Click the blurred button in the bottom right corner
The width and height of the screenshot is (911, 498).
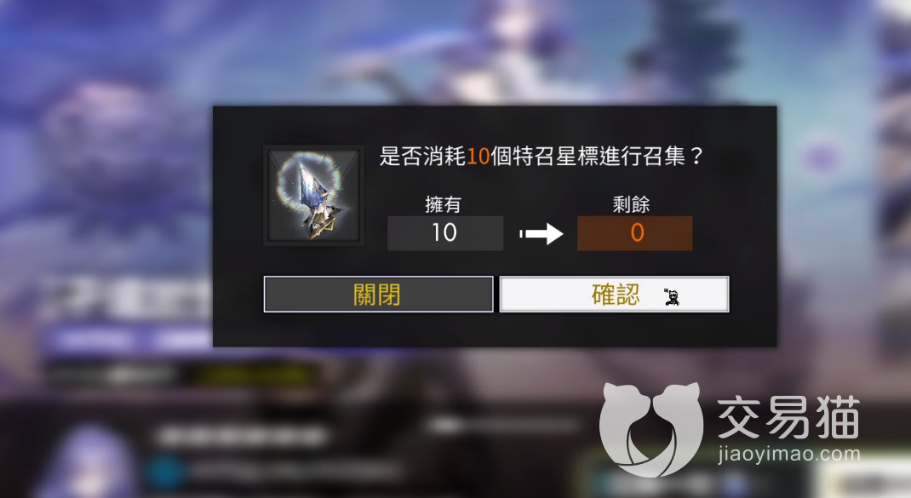[x=864, y=481]
